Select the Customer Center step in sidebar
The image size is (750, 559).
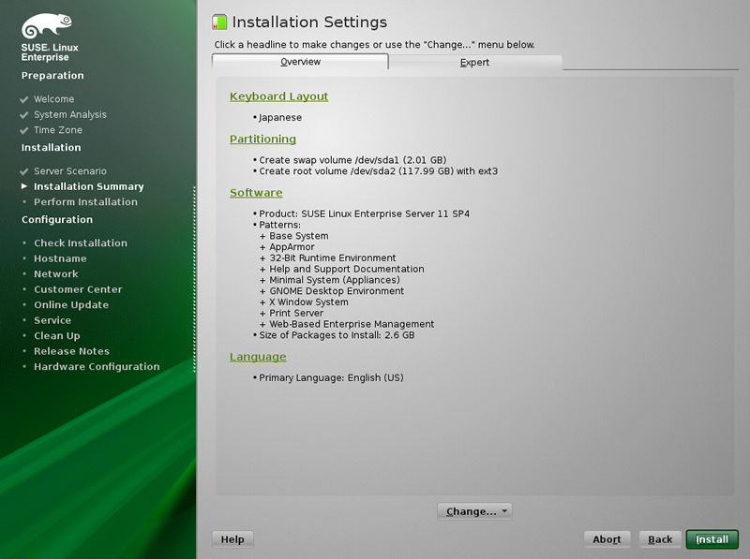78,289
